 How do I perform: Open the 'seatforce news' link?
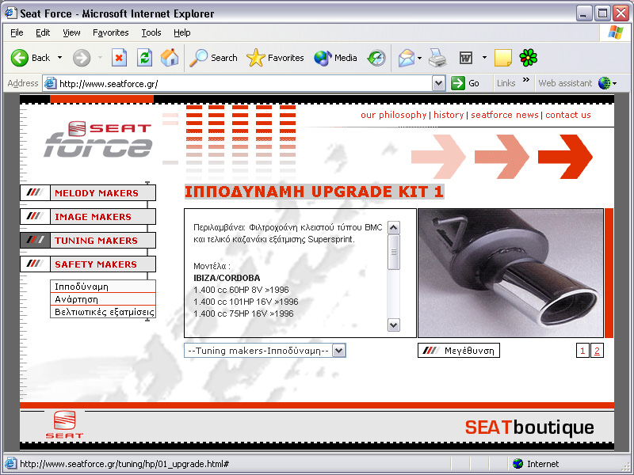tap(505, 115)
